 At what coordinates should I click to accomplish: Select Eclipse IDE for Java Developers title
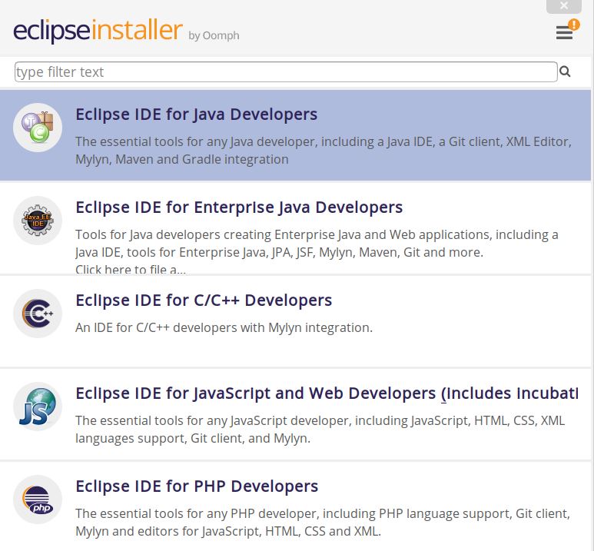196,115
